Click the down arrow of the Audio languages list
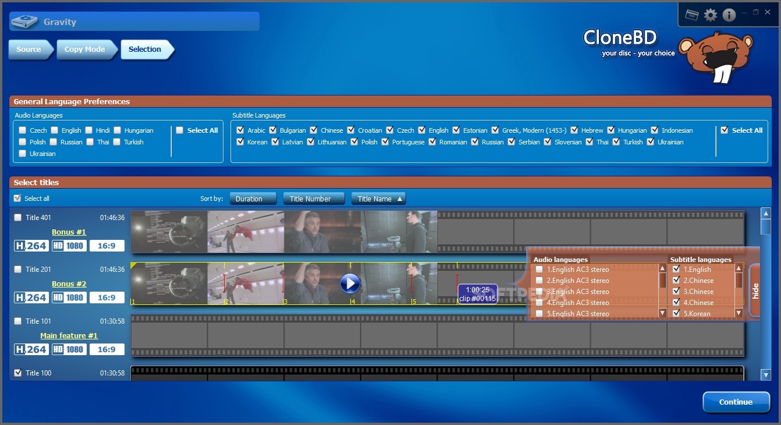The width and height of the screenshot is (781, 425). tap(662, 313)
